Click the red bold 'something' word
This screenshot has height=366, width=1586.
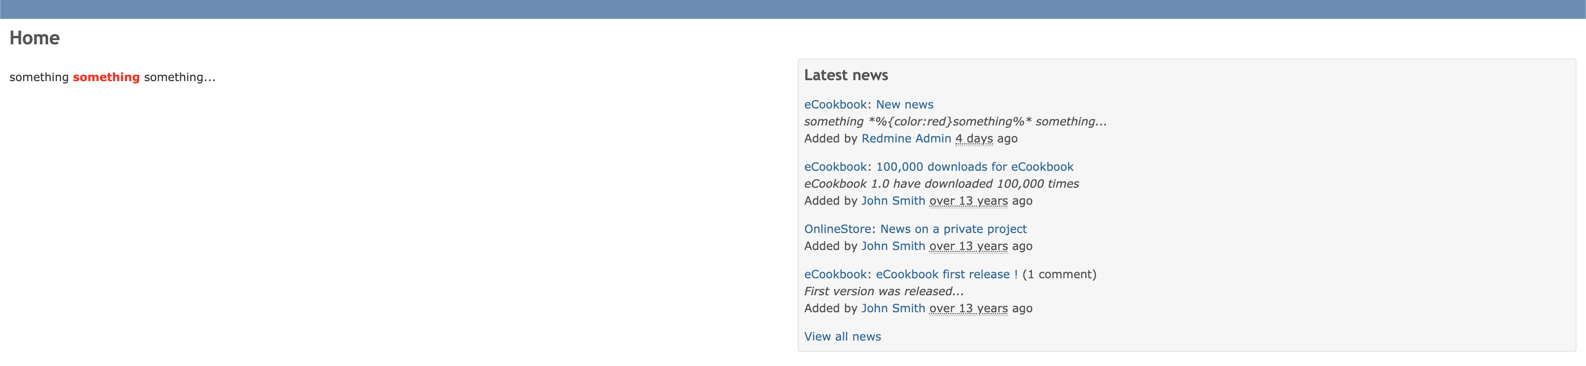(106, 77)
